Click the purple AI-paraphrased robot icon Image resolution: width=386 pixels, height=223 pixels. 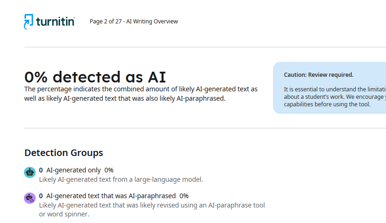30,198
